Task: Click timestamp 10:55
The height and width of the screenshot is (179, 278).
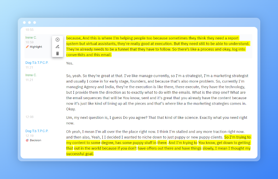Action: tap(29, 30)
